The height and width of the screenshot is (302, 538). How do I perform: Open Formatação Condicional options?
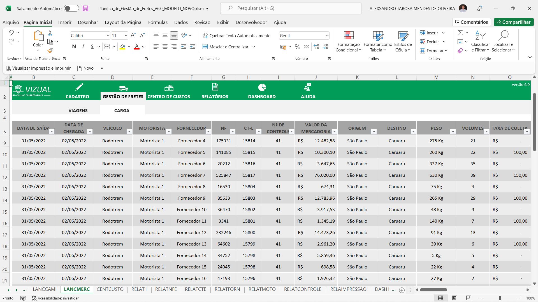tap(348, 41)
